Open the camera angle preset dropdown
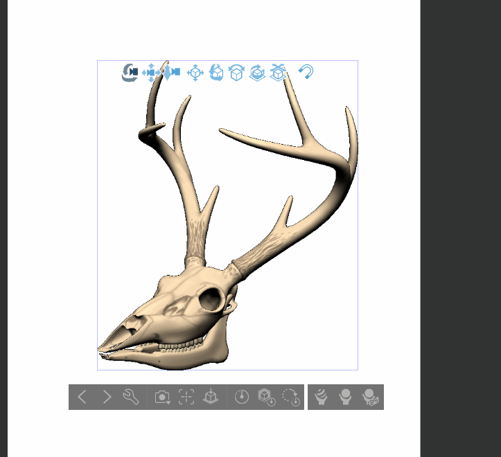The height and width of the screenshot is (457, 501). [163, 397]
